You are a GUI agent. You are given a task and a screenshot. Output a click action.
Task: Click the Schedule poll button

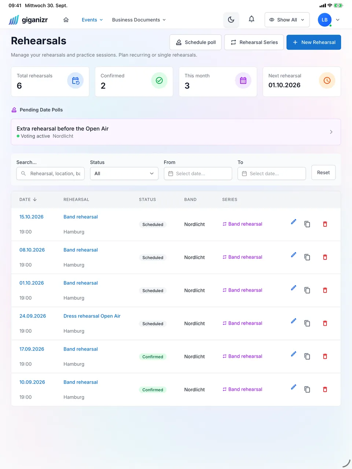coord(195,42)
